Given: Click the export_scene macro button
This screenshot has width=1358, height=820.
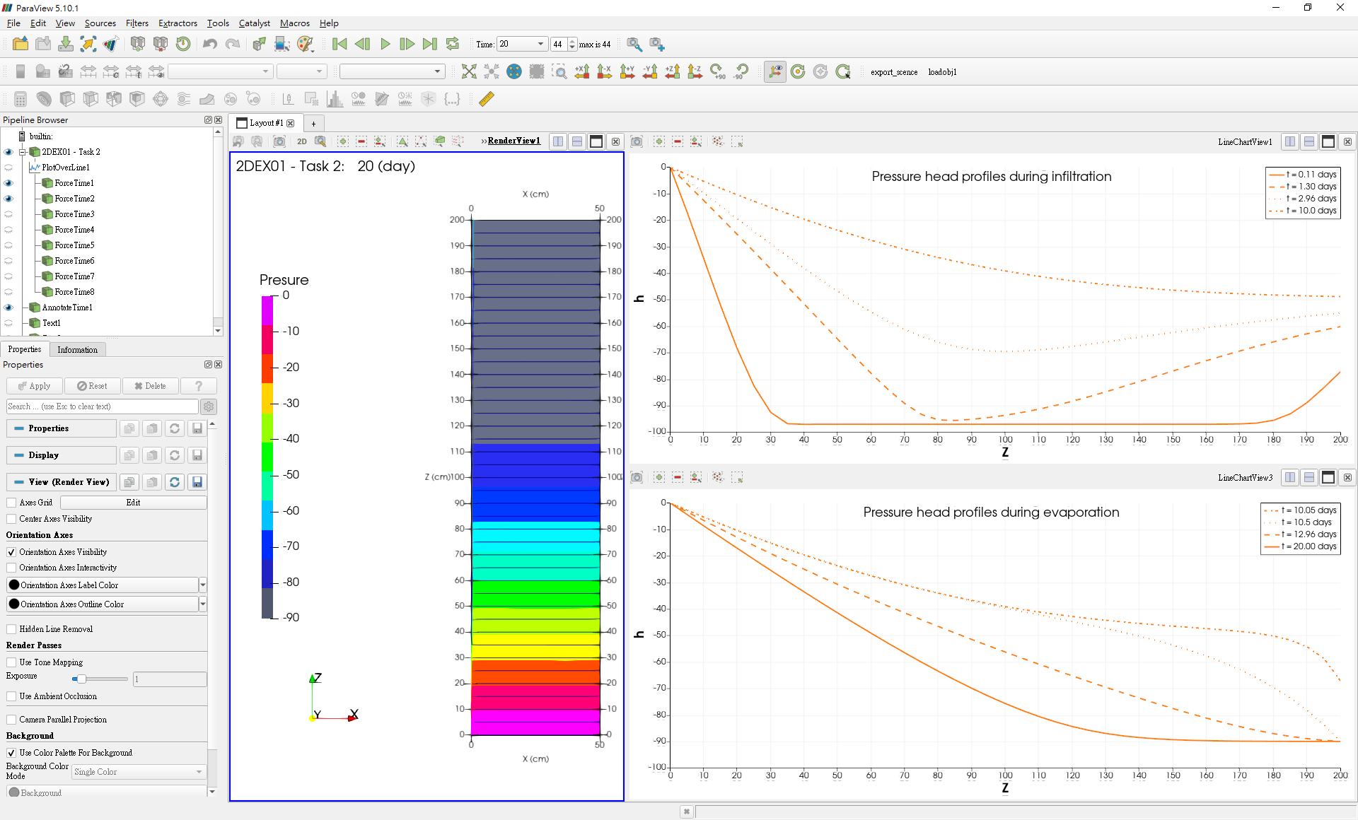Looking at the screenshot, I should point(891,71).
